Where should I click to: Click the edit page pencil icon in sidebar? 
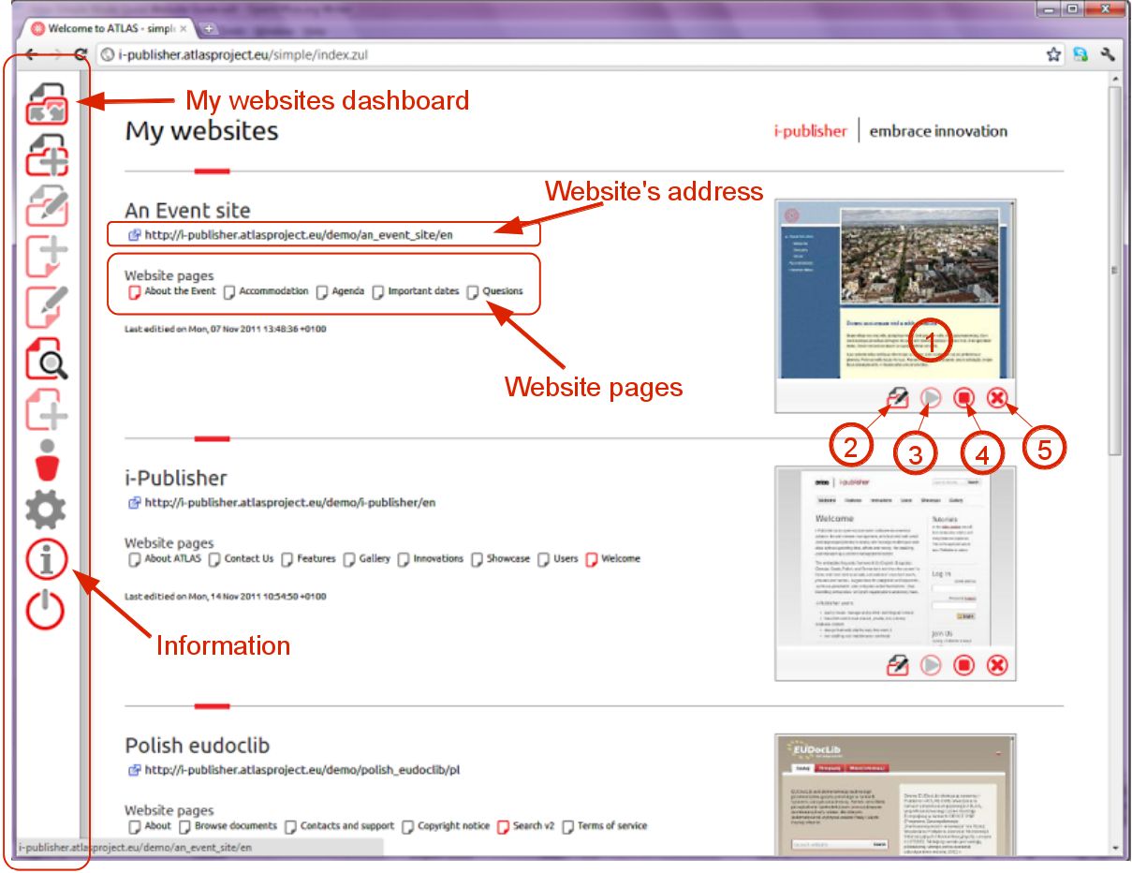coord(46,307)
